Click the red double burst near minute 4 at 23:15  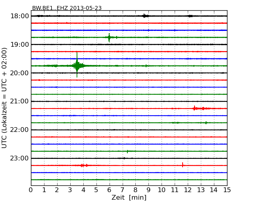point(84,165)
